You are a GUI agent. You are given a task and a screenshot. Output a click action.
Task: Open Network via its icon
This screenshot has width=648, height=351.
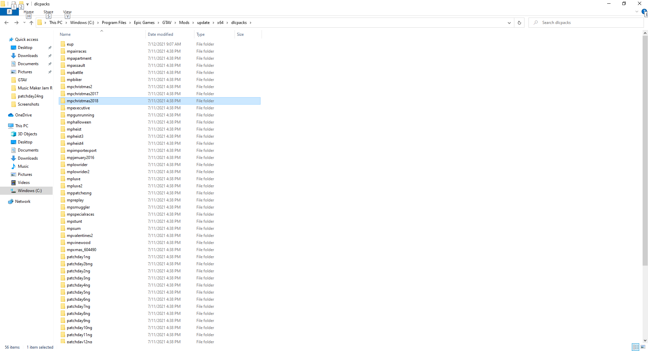(11, 201)
